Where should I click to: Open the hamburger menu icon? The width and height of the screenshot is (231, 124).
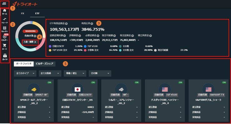tap(4, 3)
